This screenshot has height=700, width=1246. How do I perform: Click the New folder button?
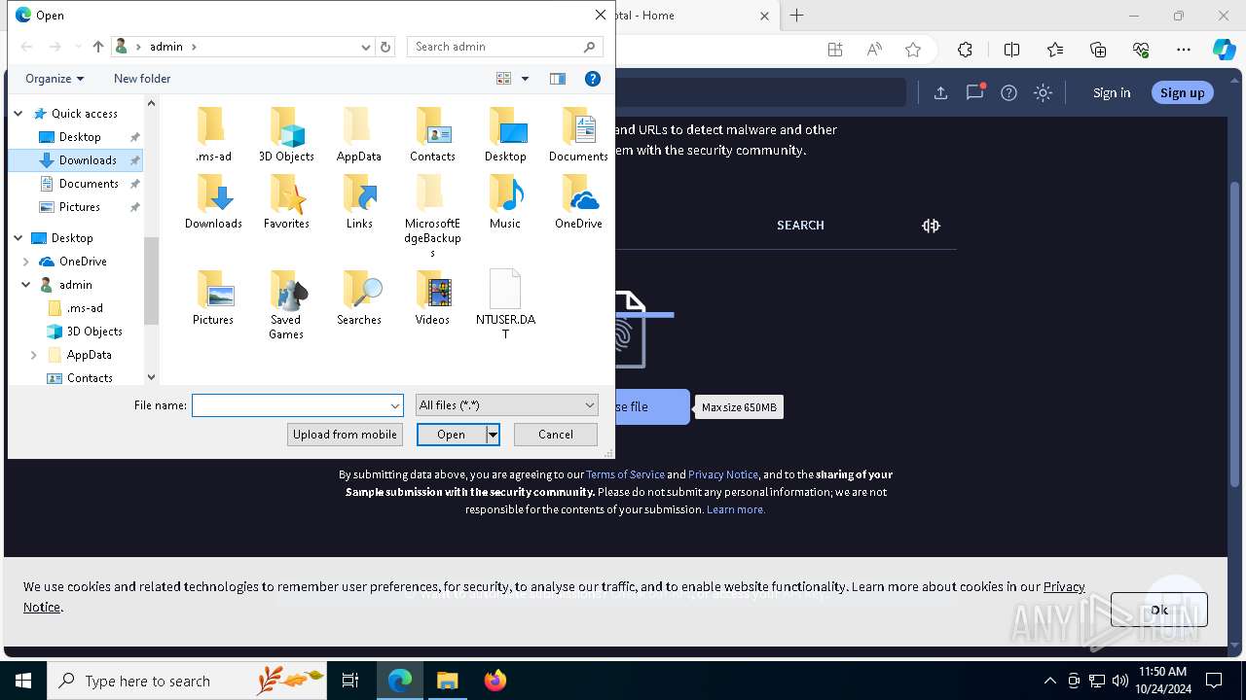[x=142, y=79]
